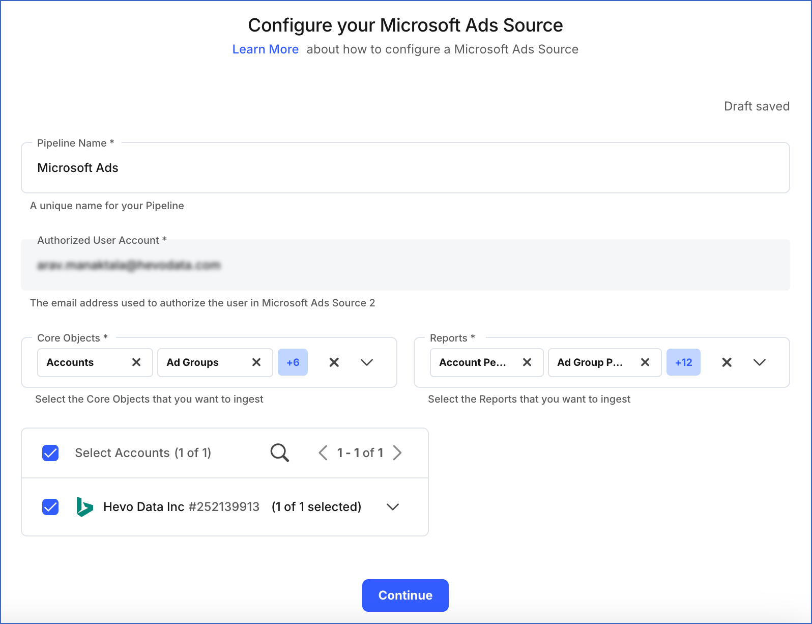Click the Authorized User Account field

tap(405, 265)
